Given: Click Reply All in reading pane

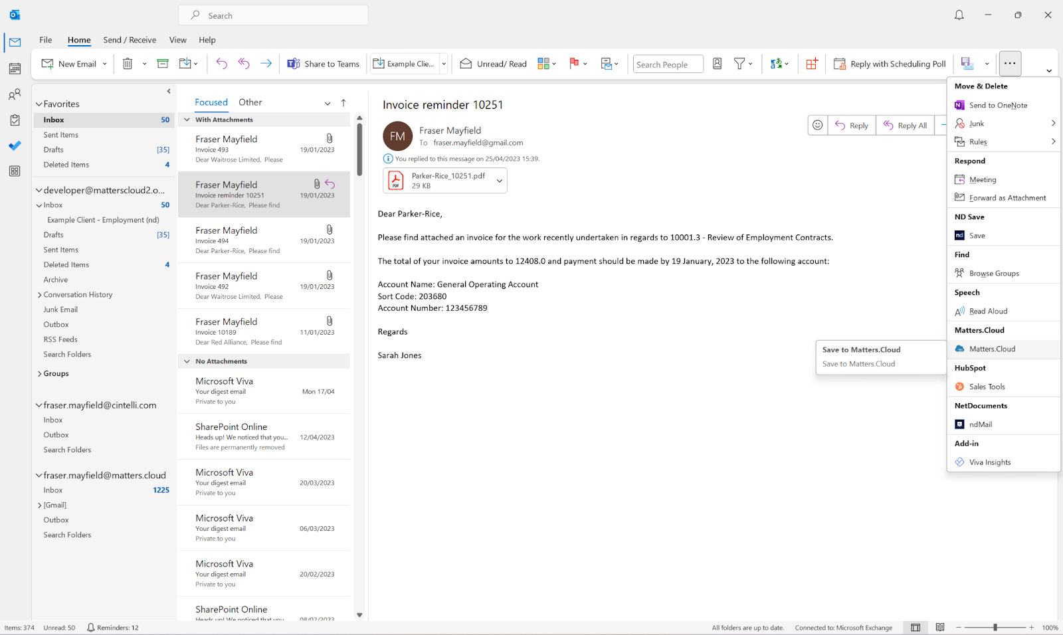Looking at the screenshot, I should tap(905, 125).
